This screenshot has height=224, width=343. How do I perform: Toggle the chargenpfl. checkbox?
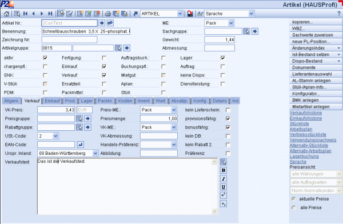tap(45, 66)
